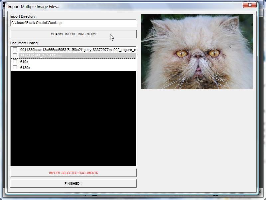Viewport: 266px width, 200px height.
Task: Click IMPORT SELECTED DOCUMENTS in red text
Action: 73,173
